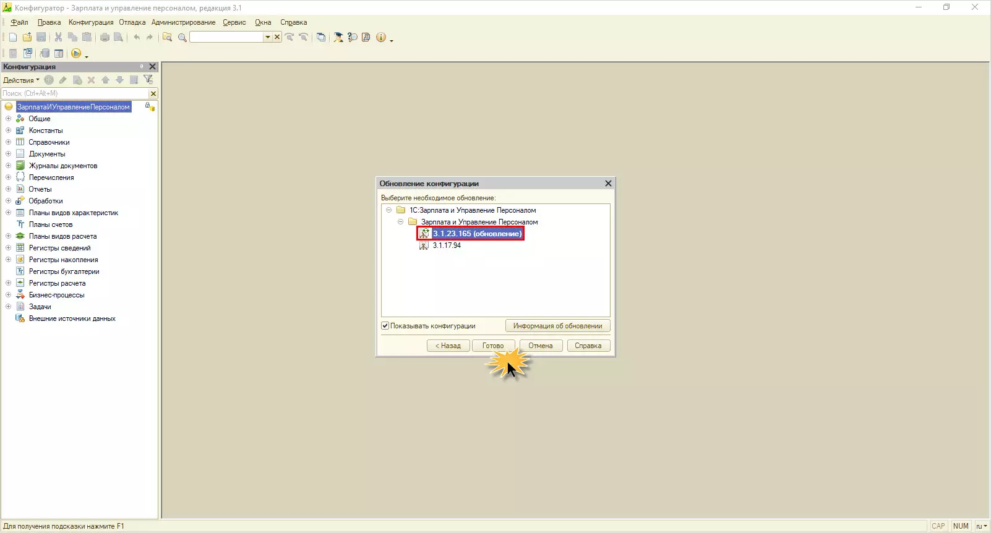Click the Help info icon
991x533 pixels.
(x=381, y=37)
